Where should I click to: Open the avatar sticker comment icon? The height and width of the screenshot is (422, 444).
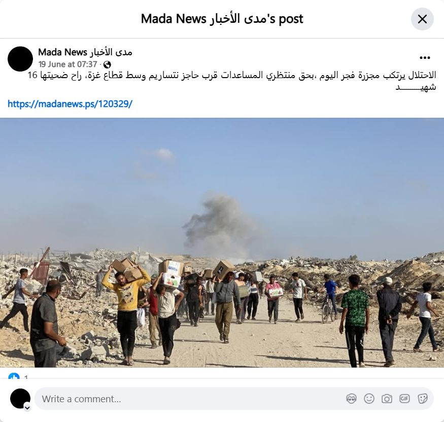point(351,399)
